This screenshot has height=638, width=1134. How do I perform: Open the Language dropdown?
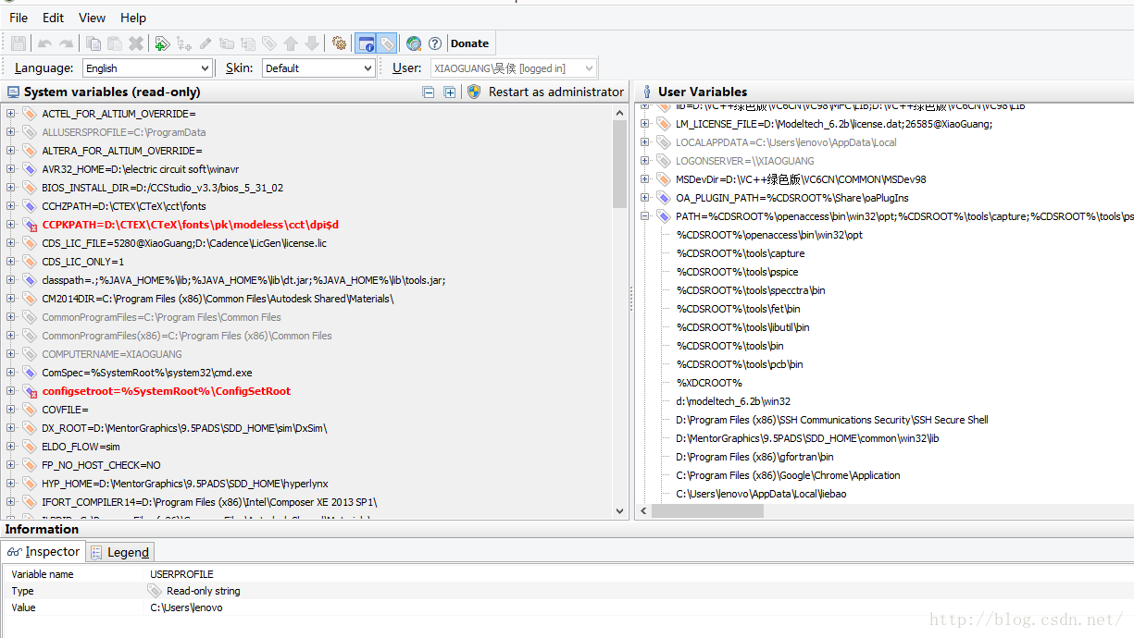pyautogui.click(x=148, y=68)
